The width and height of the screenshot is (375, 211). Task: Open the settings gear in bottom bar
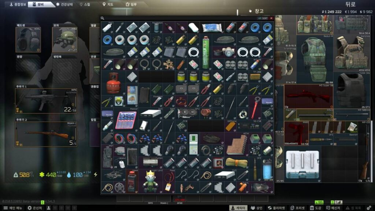[x=368, y=208]
